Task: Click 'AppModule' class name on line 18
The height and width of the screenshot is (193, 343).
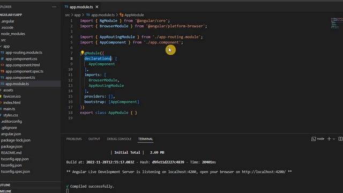Action: point(118,113)
